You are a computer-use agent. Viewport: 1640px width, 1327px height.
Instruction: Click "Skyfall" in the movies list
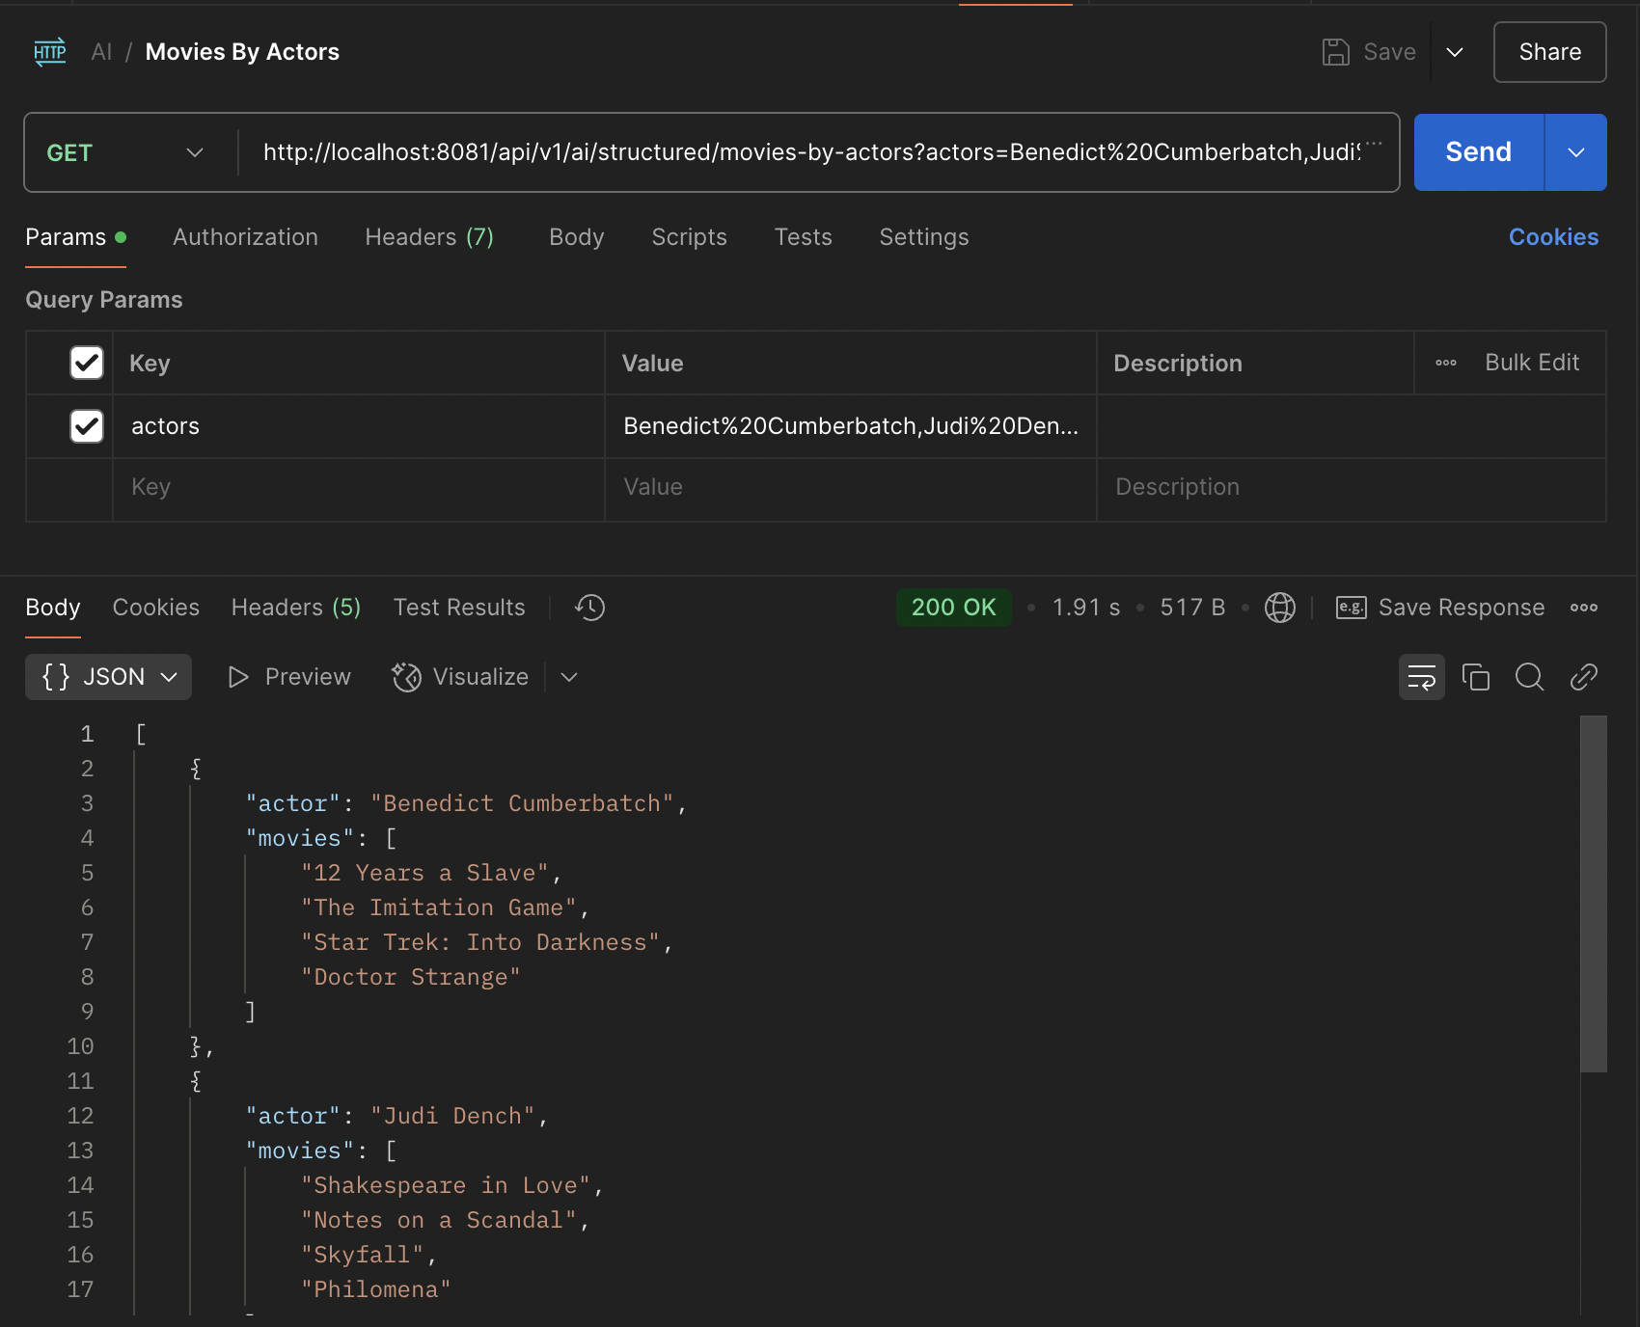[363, 1255]
